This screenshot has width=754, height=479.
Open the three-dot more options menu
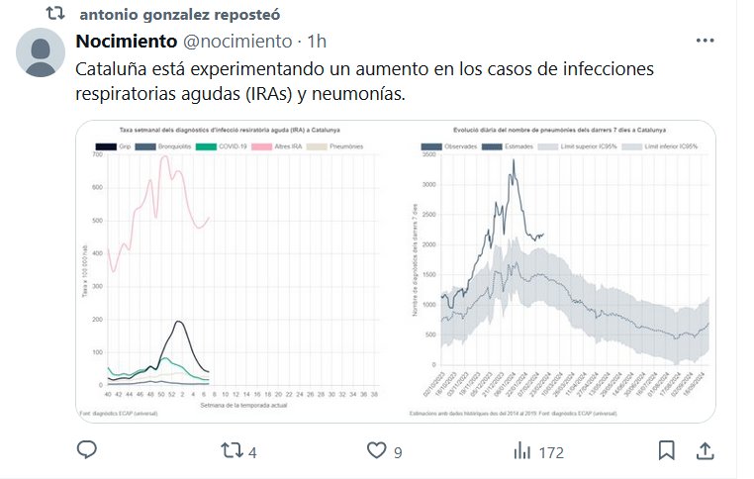705,42
